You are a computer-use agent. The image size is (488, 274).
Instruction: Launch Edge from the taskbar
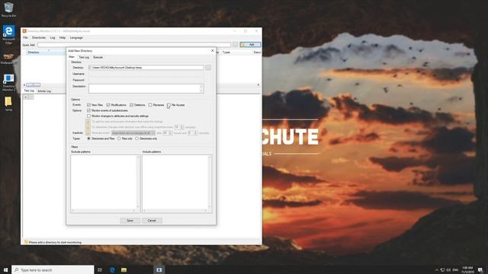tap(112, 269)
